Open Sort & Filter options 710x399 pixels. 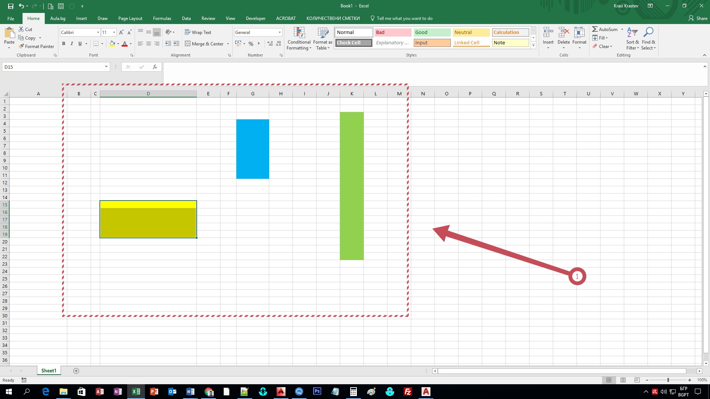(x=632, y=38)
